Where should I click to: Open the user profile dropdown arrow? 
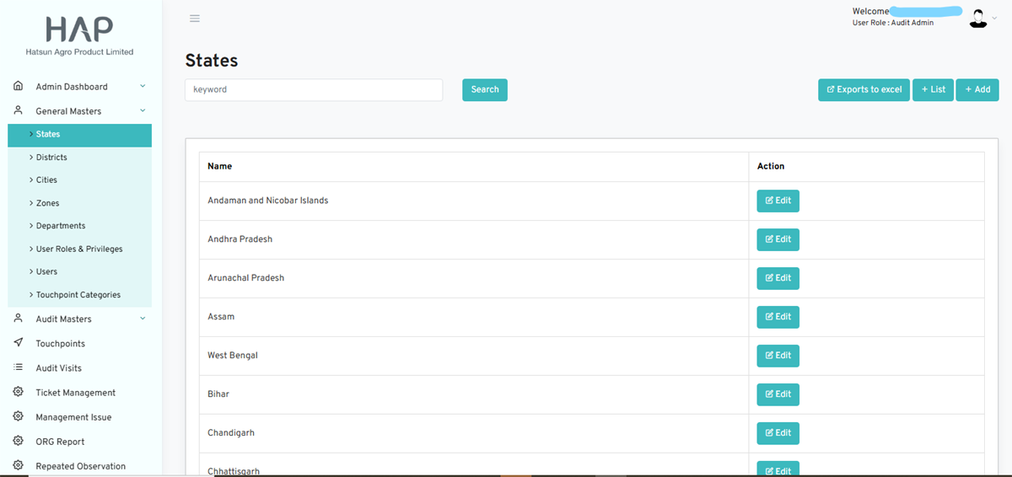point(994,19)
